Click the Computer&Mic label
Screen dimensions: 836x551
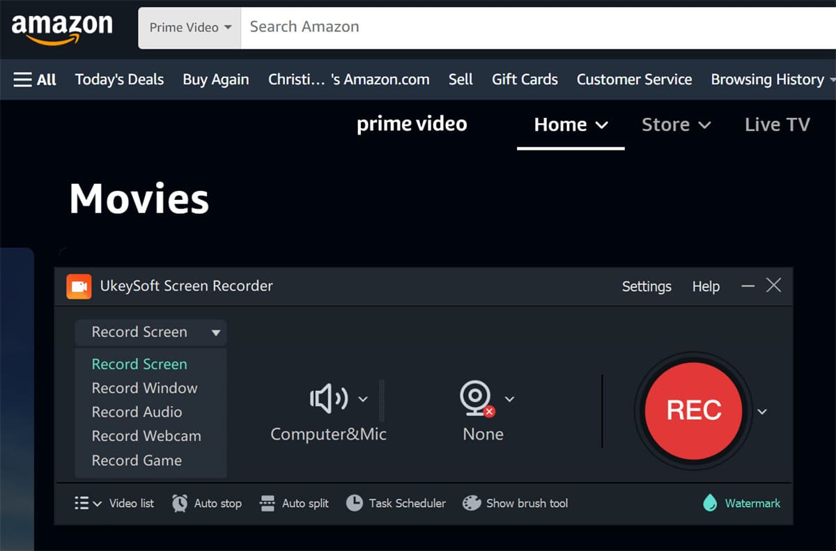(x=328, y=434)
